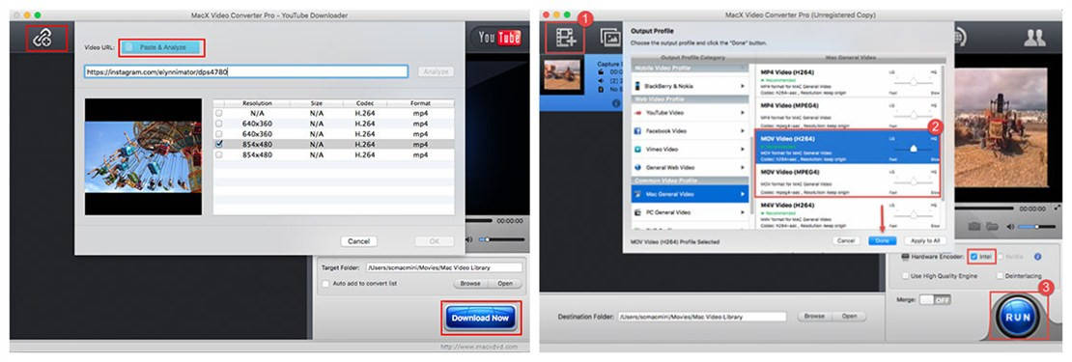Select the Mac General Video category
1072x362 pixels.
tap(690, 195)
